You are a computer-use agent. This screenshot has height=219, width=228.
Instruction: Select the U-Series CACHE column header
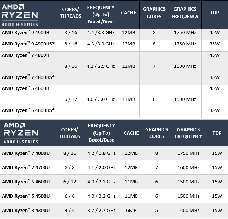(131, 133)
